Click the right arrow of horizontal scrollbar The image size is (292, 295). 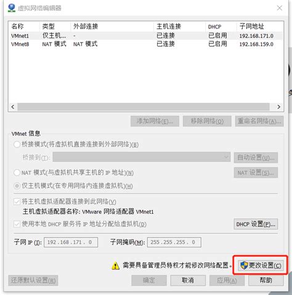coord(278,107)
